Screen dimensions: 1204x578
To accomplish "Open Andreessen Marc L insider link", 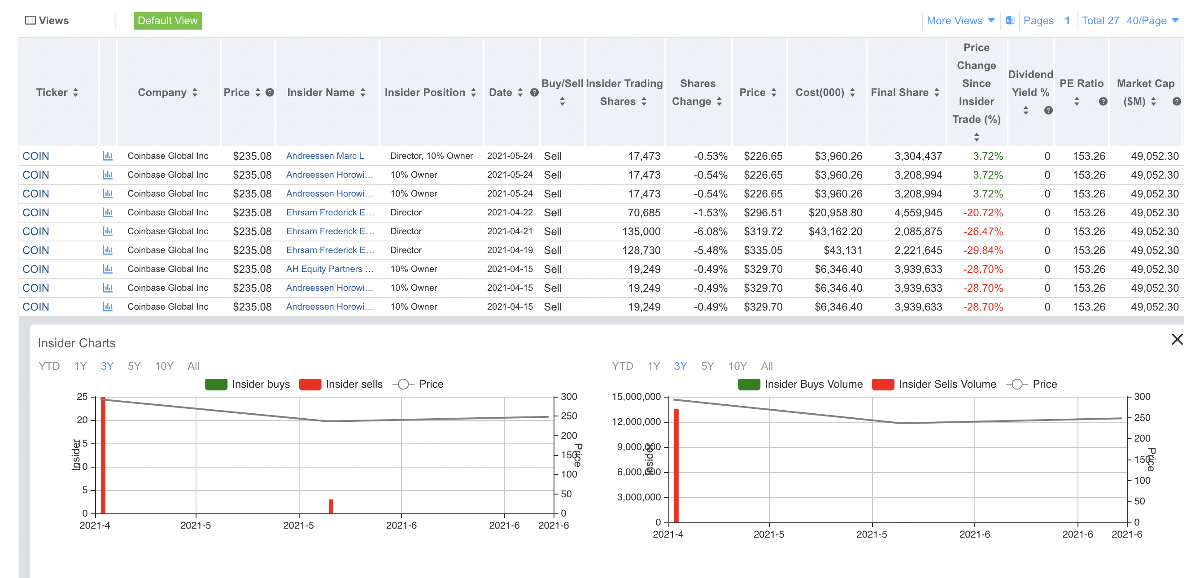I will click(325, 156).
